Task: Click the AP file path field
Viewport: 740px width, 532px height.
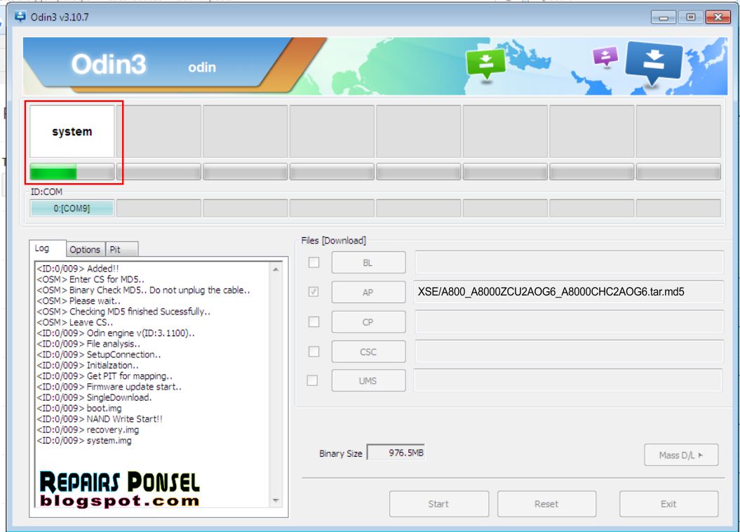Action: tap(569, 292)
